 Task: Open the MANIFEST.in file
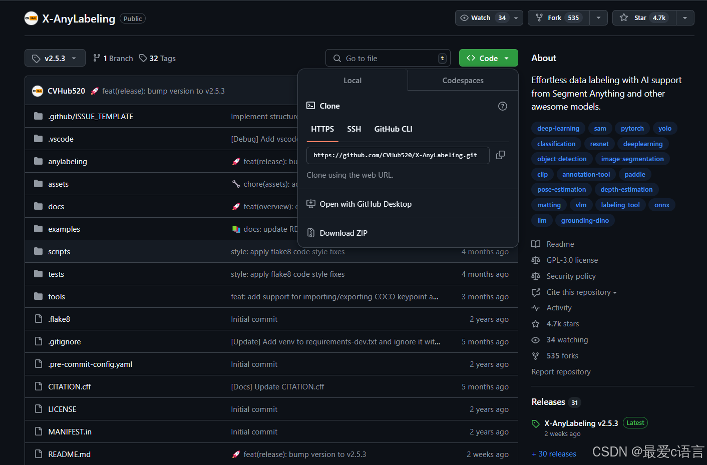pyautogui.click(x=70, y=432)
